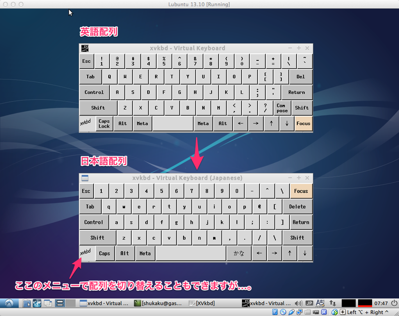Open window menu icon of English xvkbd titlebar
The height and width of the screenshot is (316, 399).
pos(85,48)
